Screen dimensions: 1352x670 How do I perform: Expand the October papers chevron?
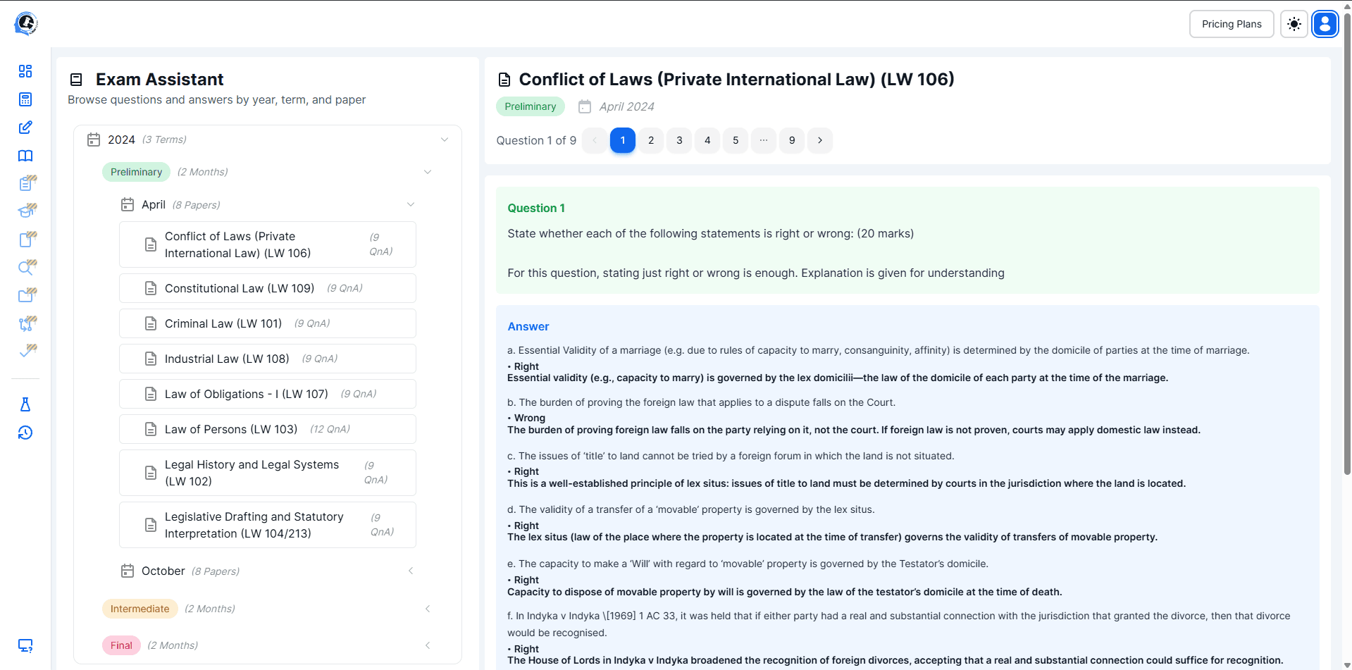point(411,571)
